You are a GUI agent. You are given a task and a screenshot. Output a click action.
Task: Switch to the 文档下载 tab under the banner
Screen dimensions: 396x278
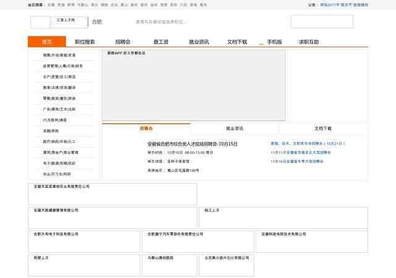coord(323,128)
